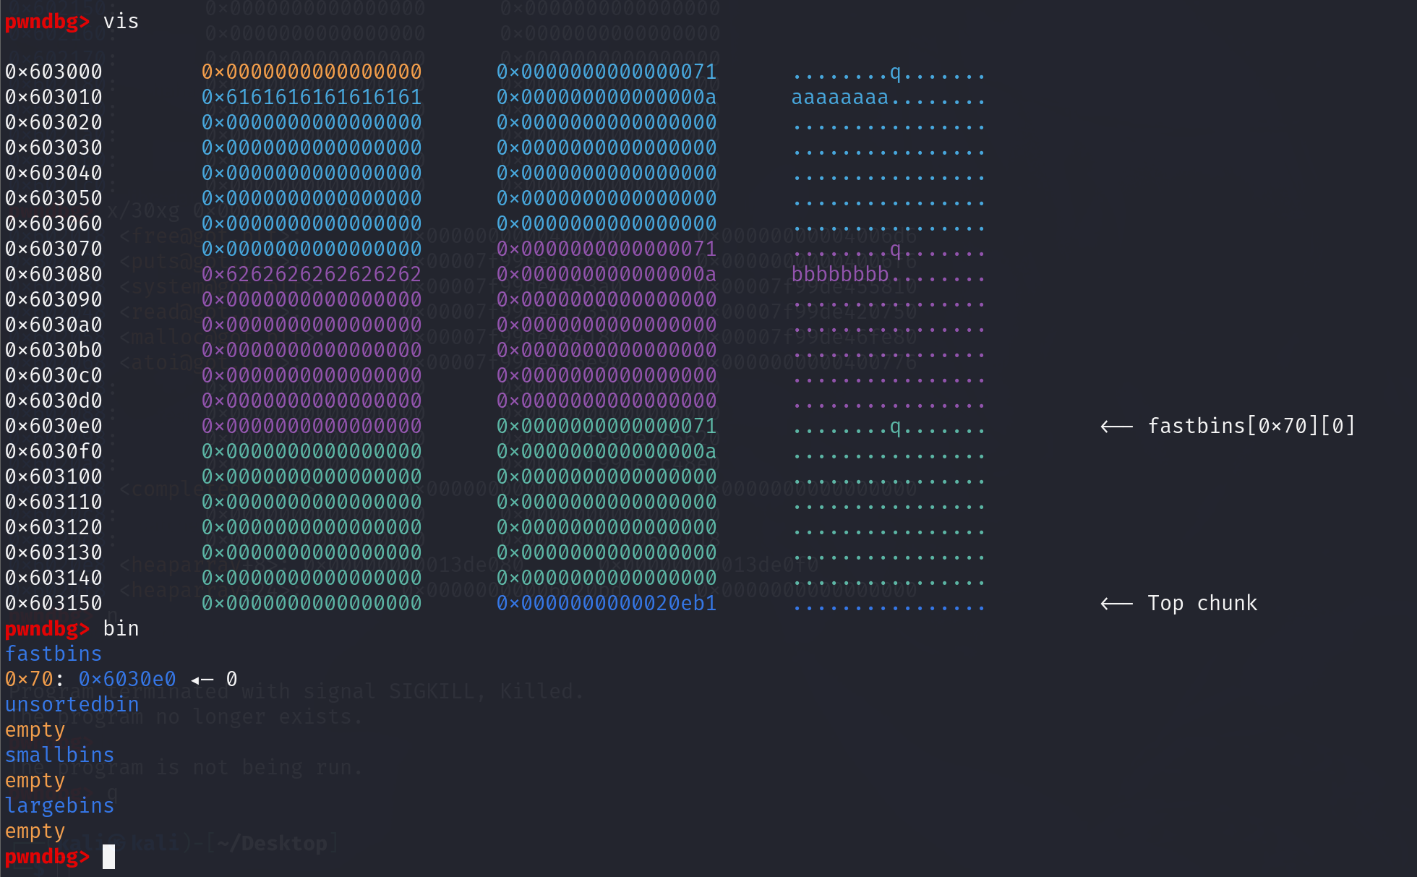Click the fastbin pointer 0x6030e0 under fastbins
Screen dimensions: 1417x877
[127, 679]
